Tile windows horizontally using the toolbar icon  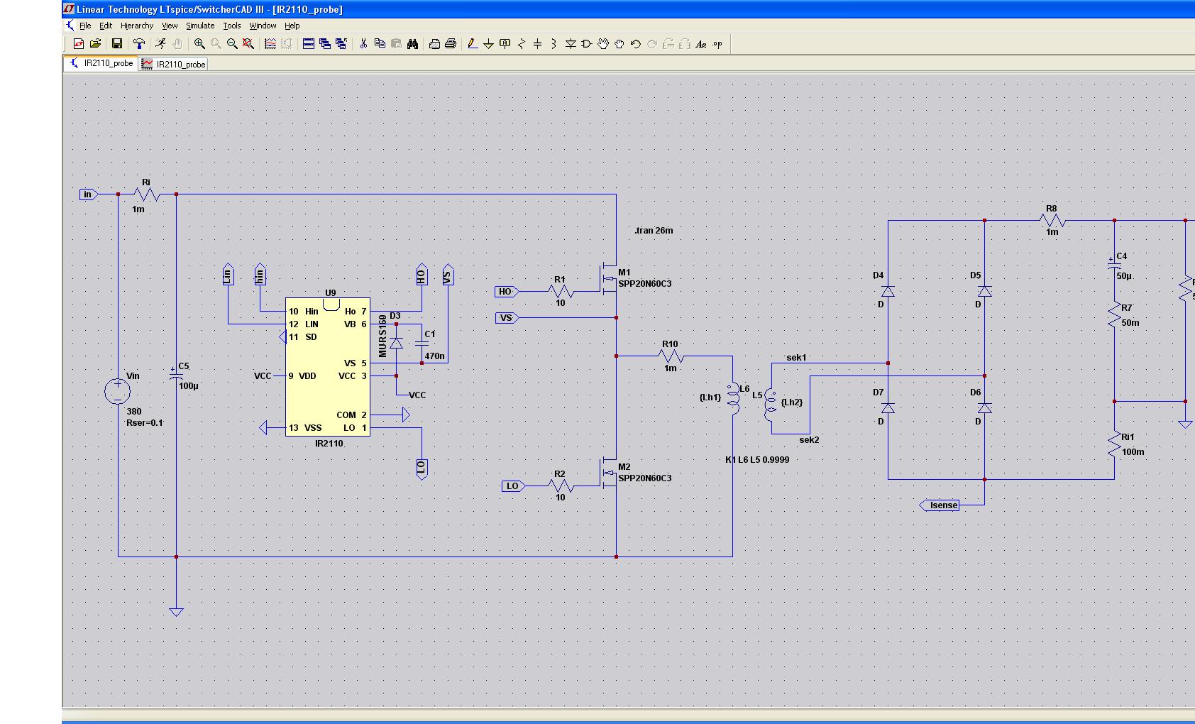click(x=309, y=44)
